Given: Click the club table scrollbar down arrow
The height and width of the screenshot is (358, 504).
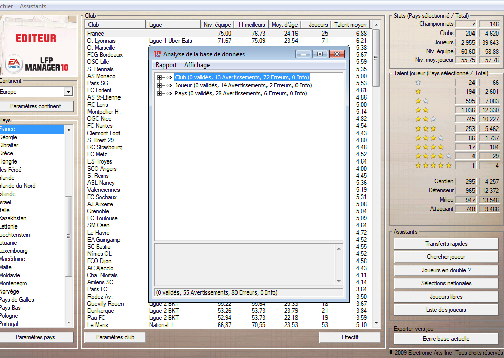Looking at the screenshot, I should 376,323.
